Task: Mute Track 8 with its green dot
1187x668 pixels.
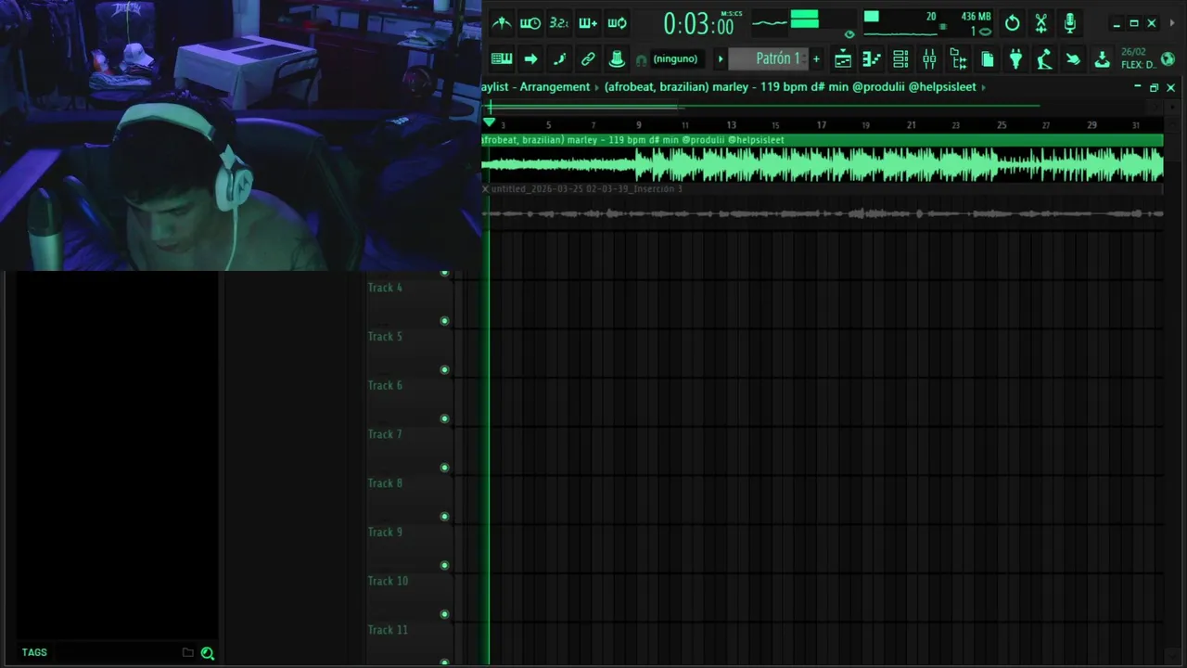Action: pyautogui.click(x=444, y=517)
